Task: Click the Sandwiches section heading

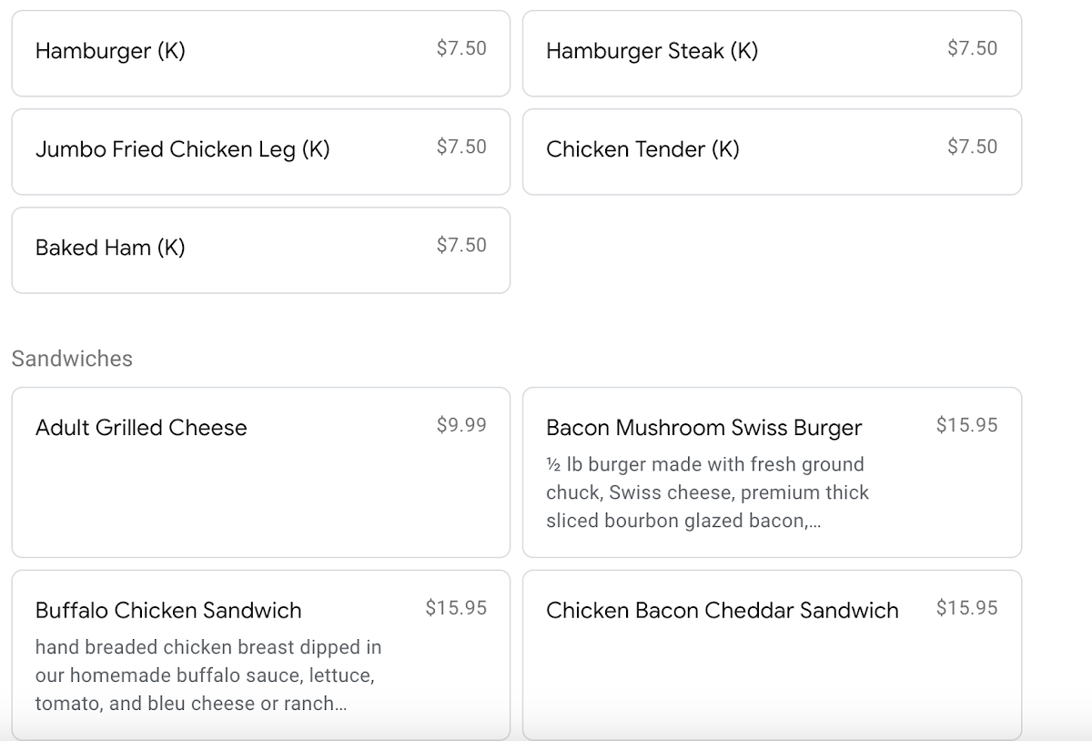Action: pyautogui.click(x=72, y=359)
